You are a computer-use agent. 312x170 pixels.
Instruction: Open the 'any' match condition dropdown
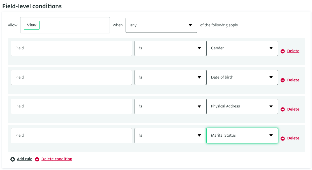[161, 25]
